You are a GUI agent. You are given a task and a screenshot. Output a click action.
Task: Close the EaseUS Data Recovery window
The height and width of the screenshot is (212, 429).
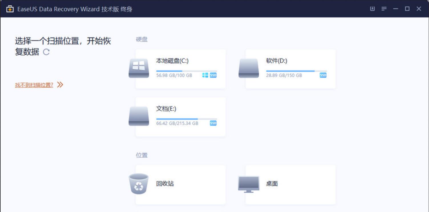[x=419, y=9]
